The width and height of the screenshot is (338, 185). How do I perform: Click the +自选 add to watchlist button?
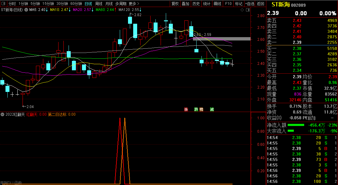[x=250, y=4]
